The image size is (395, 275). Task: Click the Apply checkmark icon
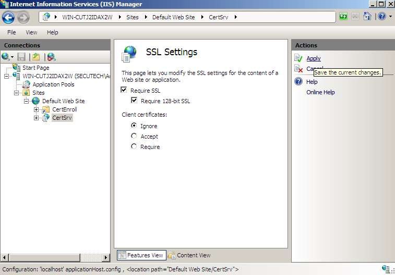(298, 58)
